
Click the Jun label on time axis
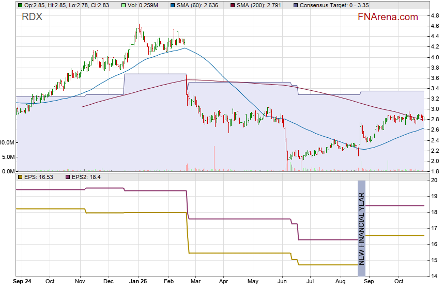coord(282,282)
